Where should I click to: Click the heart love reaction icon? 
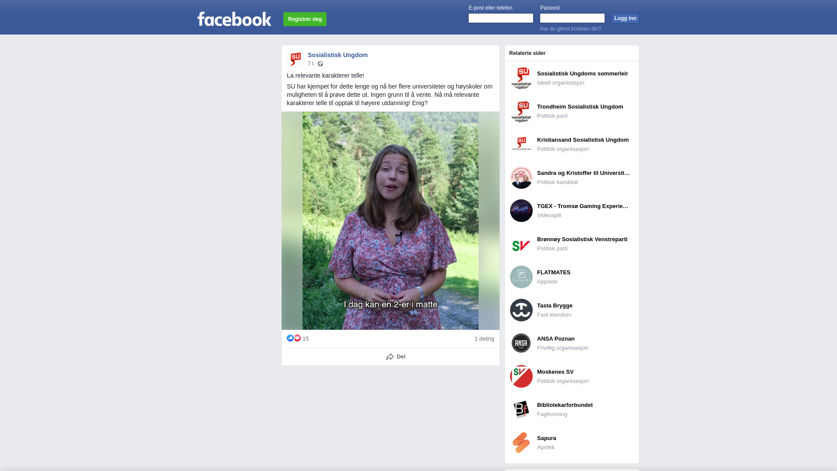coord(297,338)
